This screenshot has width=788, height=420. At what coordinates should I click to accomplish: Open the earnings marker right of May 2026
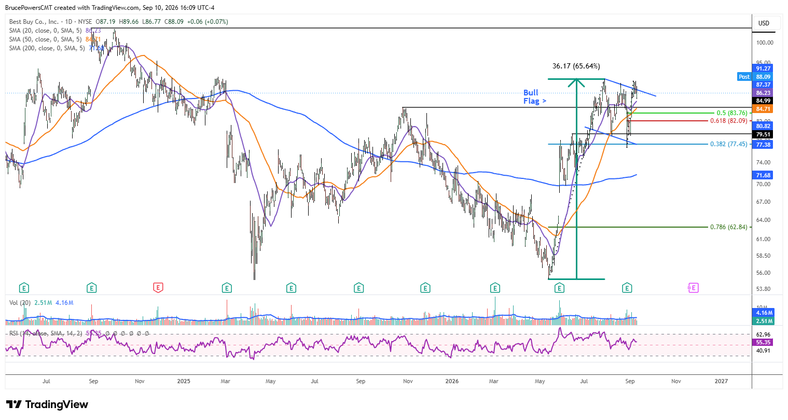point(559,287)
